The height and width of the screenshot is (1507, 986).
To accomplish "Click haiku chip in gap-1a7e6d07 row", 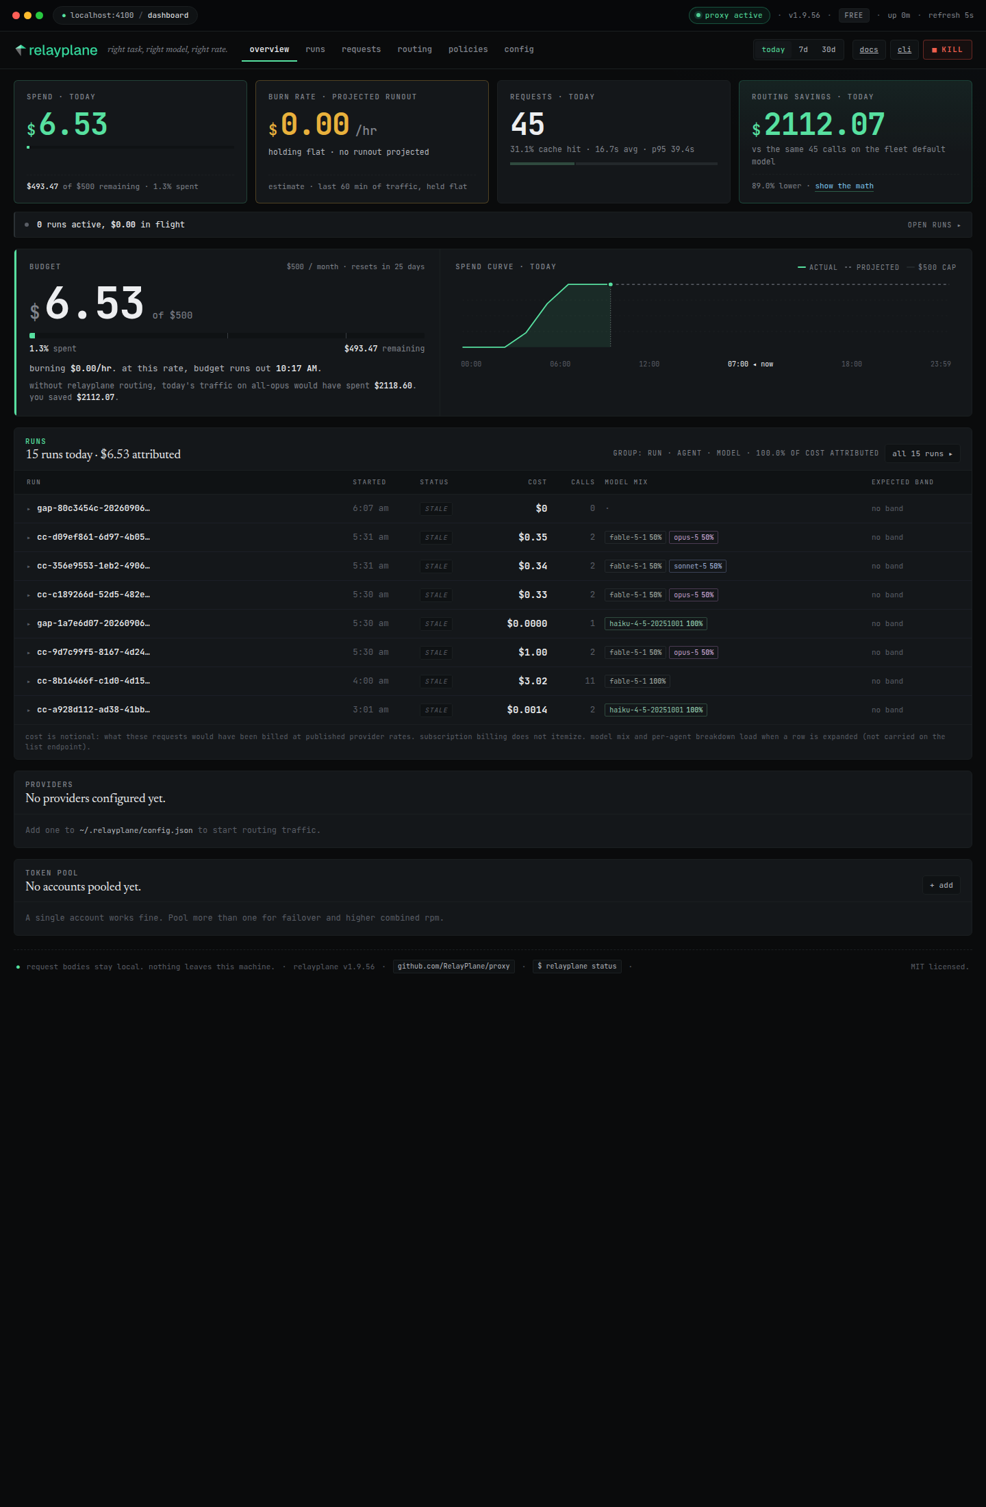I will [656, 623].
